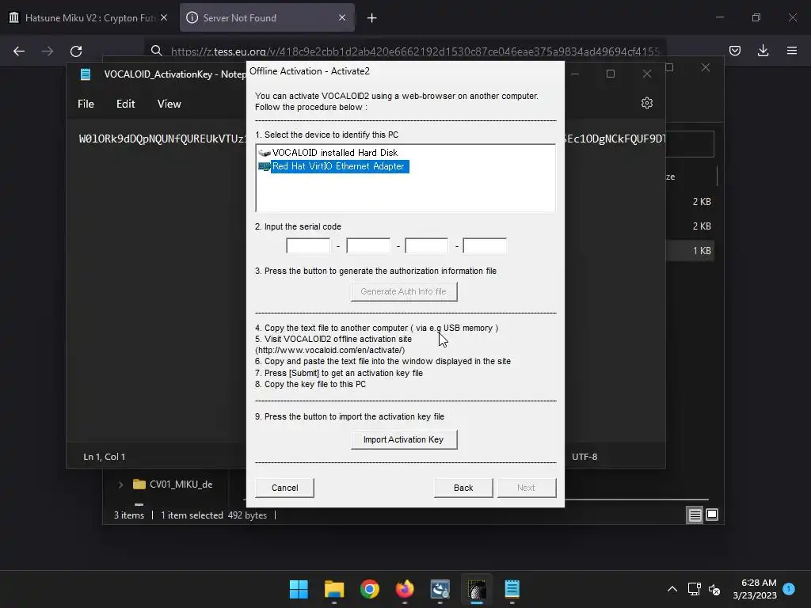Open Firefox downloads panel
This screenshot has height=608, width=811.
tap(763, 51)
